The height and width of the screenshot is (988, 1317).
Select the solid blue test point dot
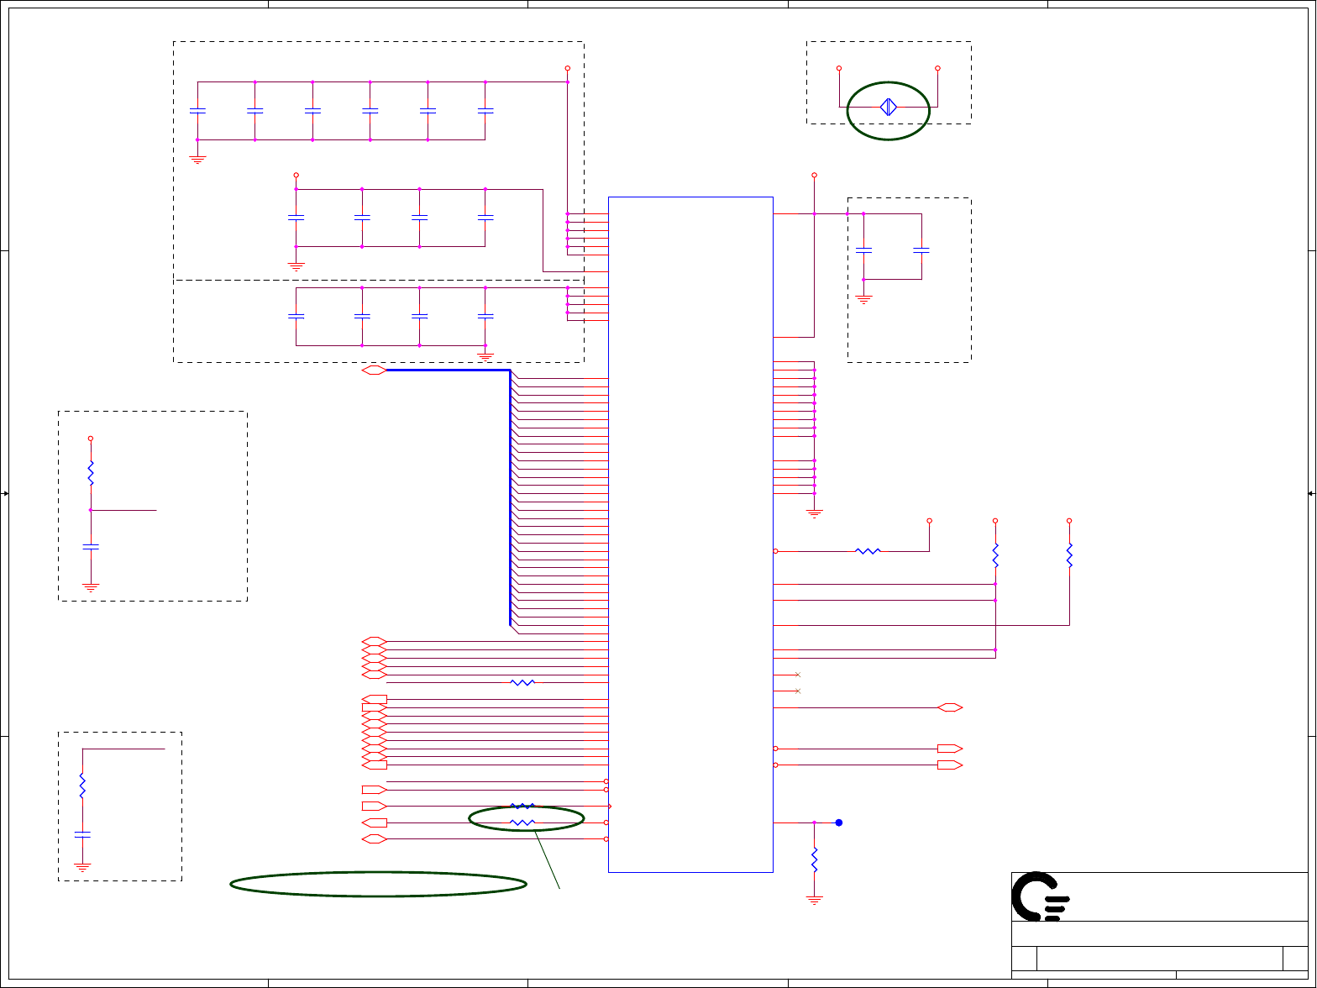[x=838, y=822]
